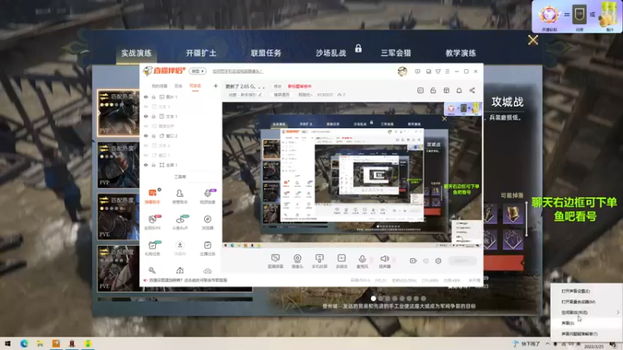Open the 视频连麦 tool
Screen dimensions: 623x350
(207, 196)
